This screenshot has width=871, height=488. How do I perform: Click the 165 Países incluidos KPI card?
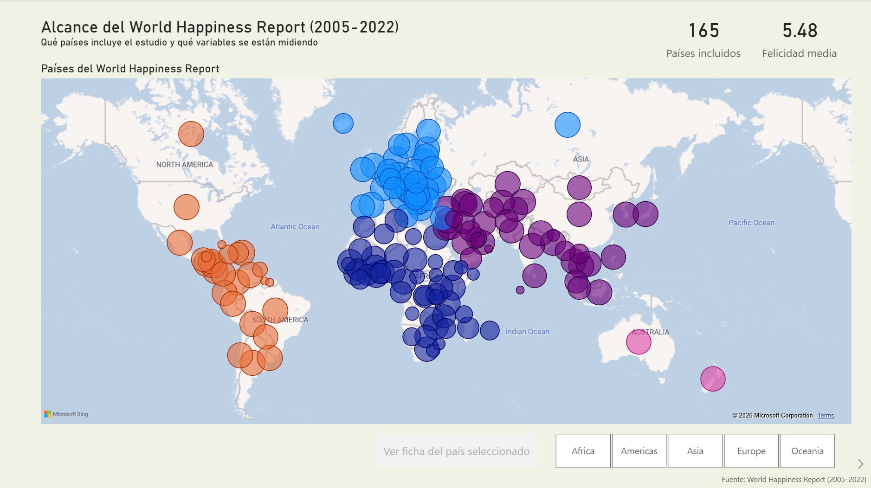(x=703, y=39)
